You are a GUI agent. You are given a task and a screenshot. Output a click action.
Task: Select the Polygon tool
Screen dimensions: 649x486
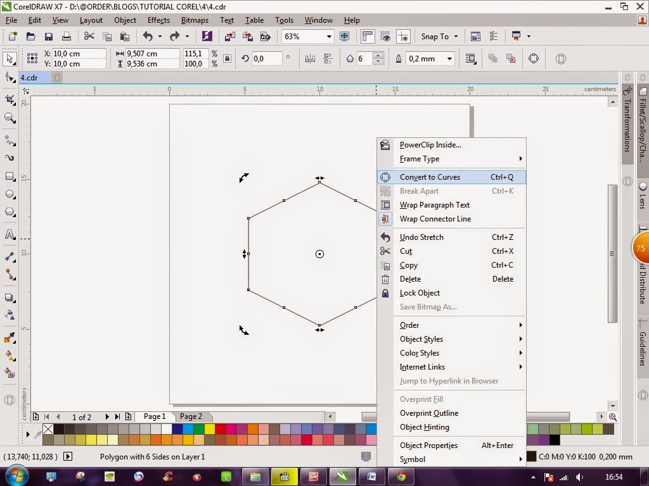coord(10,212)
